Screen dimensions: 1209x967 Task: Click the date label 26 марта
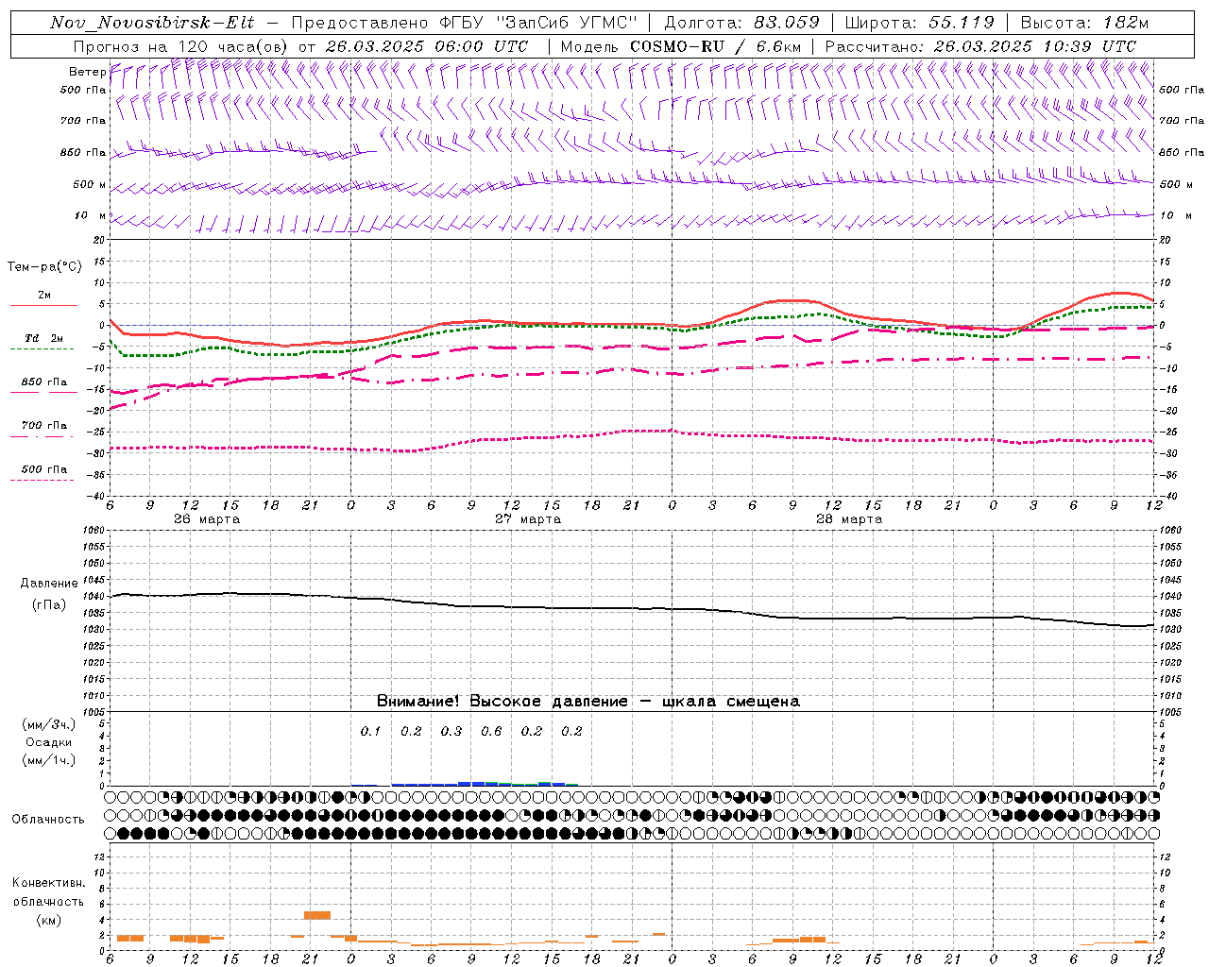pyautogui.click(x=207, y=519)
